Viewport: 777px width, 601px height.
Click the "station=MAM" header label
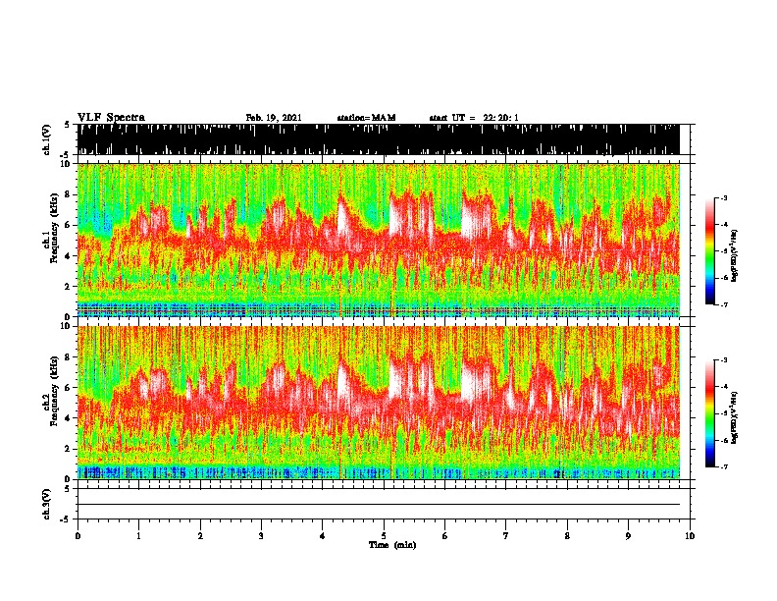click(366, 118)
